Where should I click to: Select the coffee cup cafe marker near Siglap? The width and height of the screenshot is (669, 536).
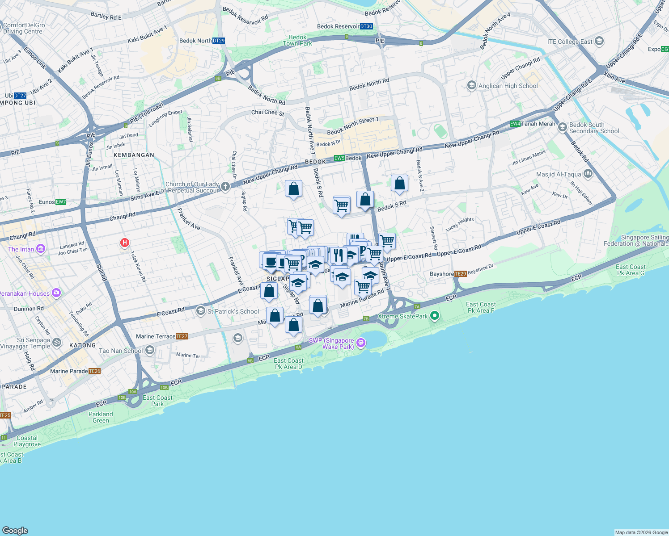[x=271, y=261]
